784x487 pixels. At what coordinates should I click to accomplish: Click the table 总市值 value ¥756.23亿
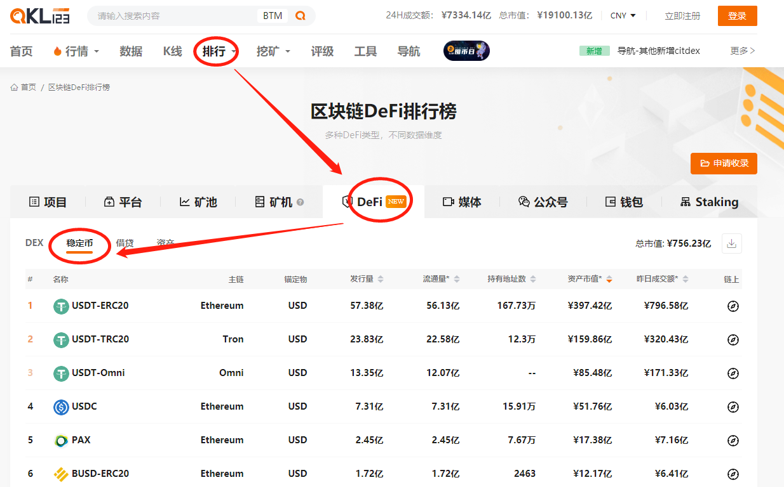(689, 243)
